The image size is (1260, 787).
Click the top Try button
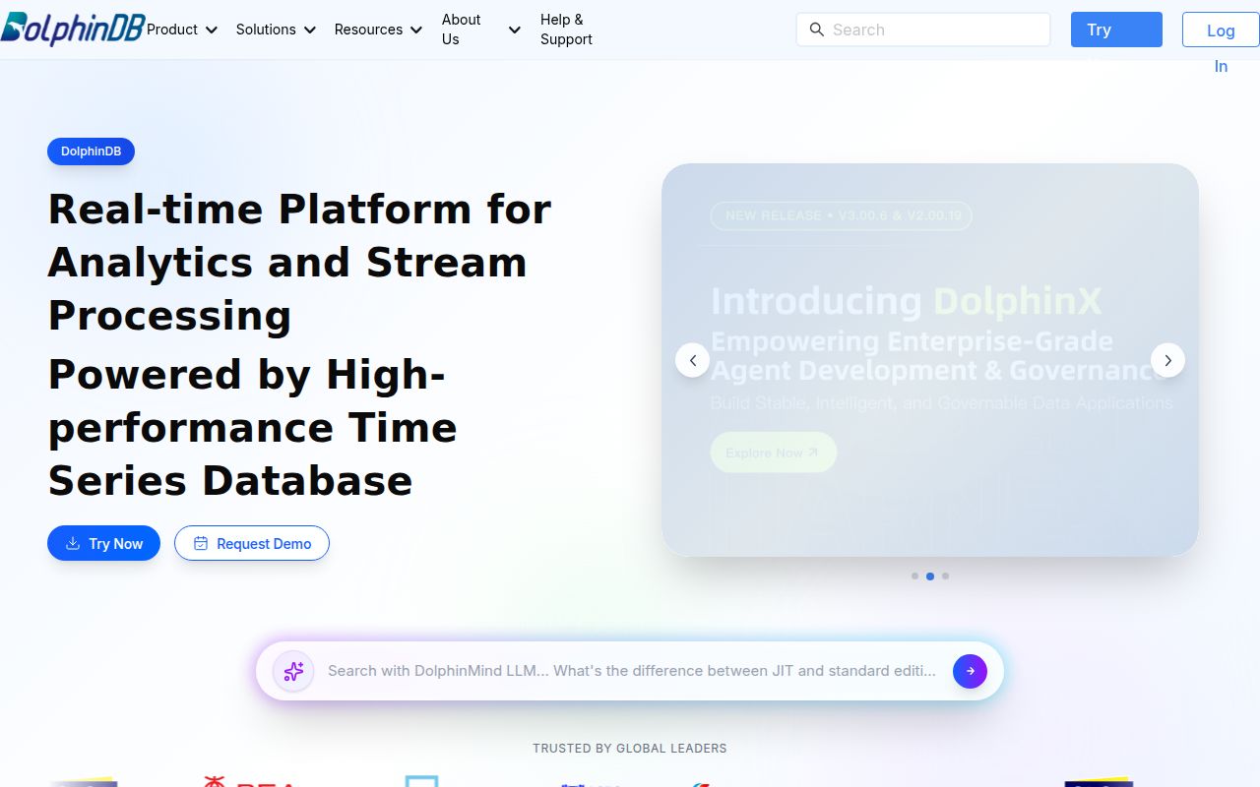(x=1116, y=30)
